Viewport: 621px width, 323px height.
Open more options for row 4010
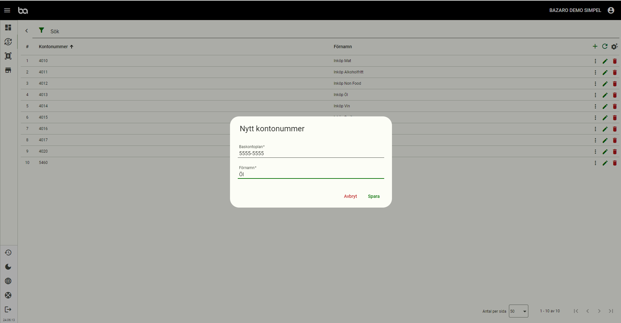tap(595, 61)
